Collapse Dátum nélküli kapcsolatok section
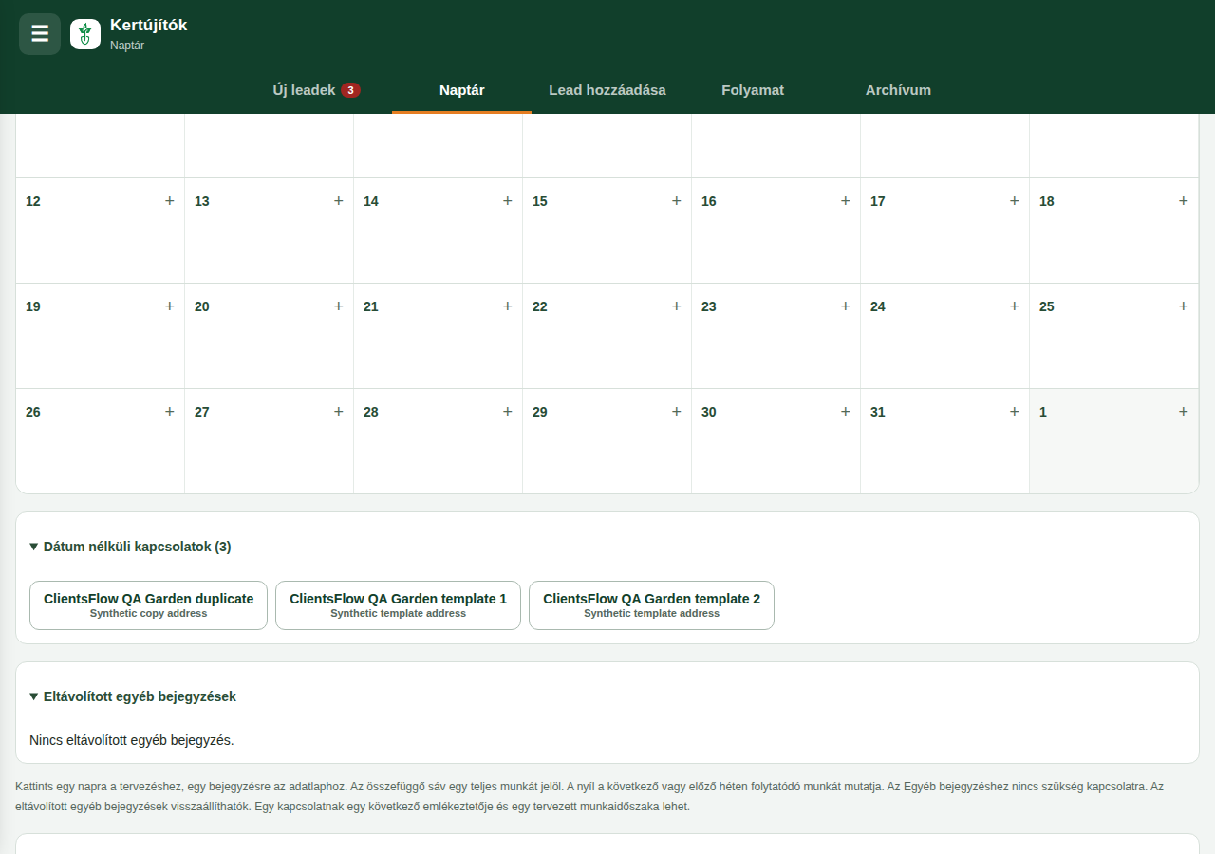The image size is (1215, 854). tap(130, 547)
